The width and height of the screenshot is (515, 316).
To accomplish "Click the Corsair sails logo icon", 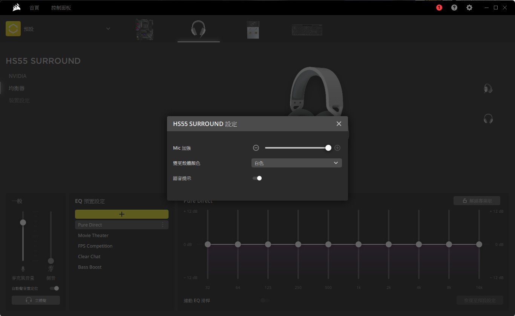I will (16, 8).
